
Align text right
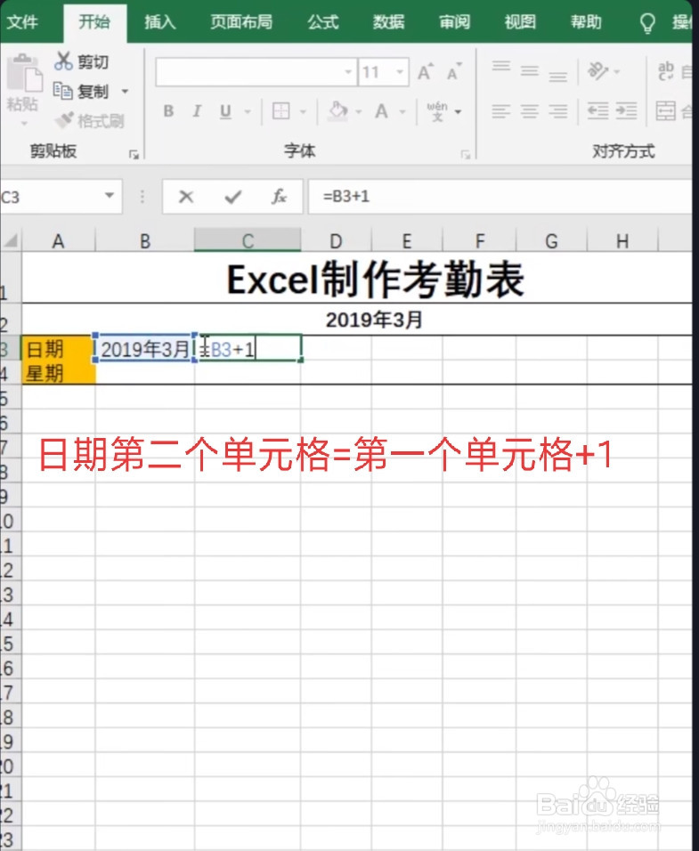point(557,111)
